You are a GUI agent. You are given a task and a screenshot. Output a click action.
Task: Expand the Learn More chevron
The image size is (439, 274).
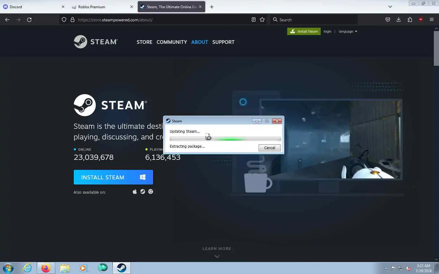coord(217,256)
